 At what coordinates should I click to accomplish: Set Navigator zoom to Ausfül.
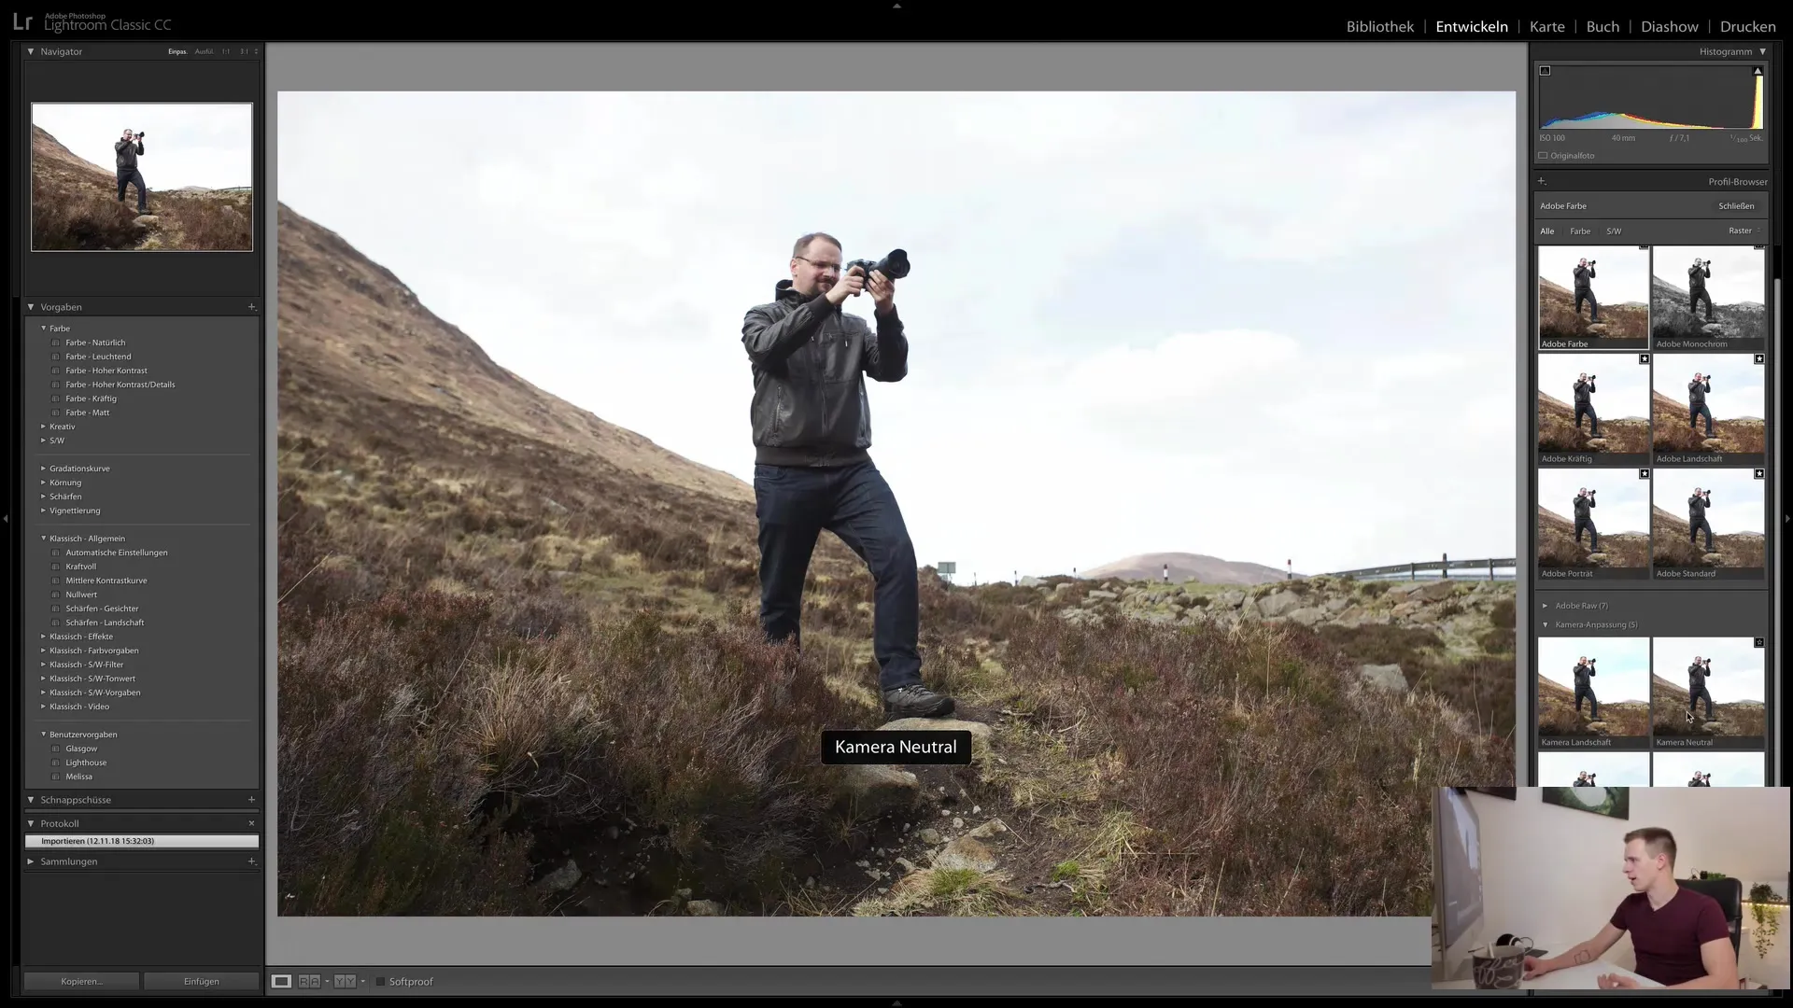coord(205,51)
